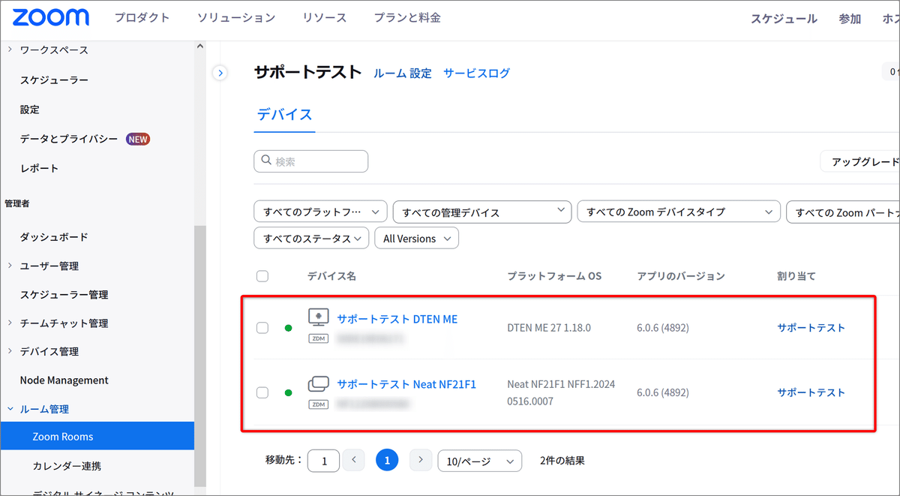Click page number 1 button
This screenshot has width=900, height=496.
(387, 460)
